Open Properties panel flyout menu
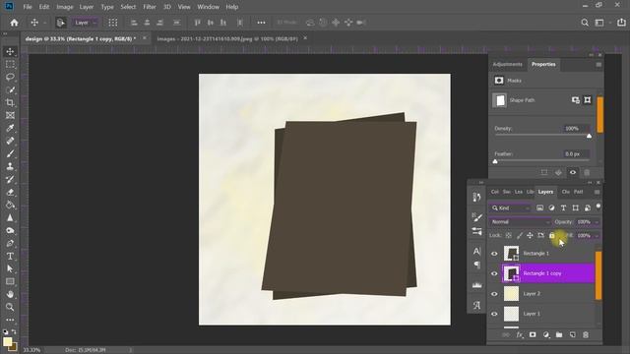The height and width of the screenshot is (354, 630). coord(598,65)
